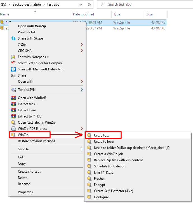Choose Unzip to... from WinZip submenu

(102, 135)
